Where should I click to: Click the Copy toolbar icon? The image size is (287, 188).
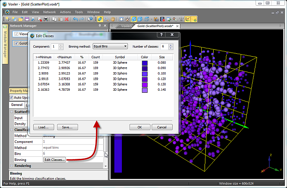click(54, 19)
